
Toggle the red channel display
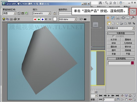click(35, 19)
